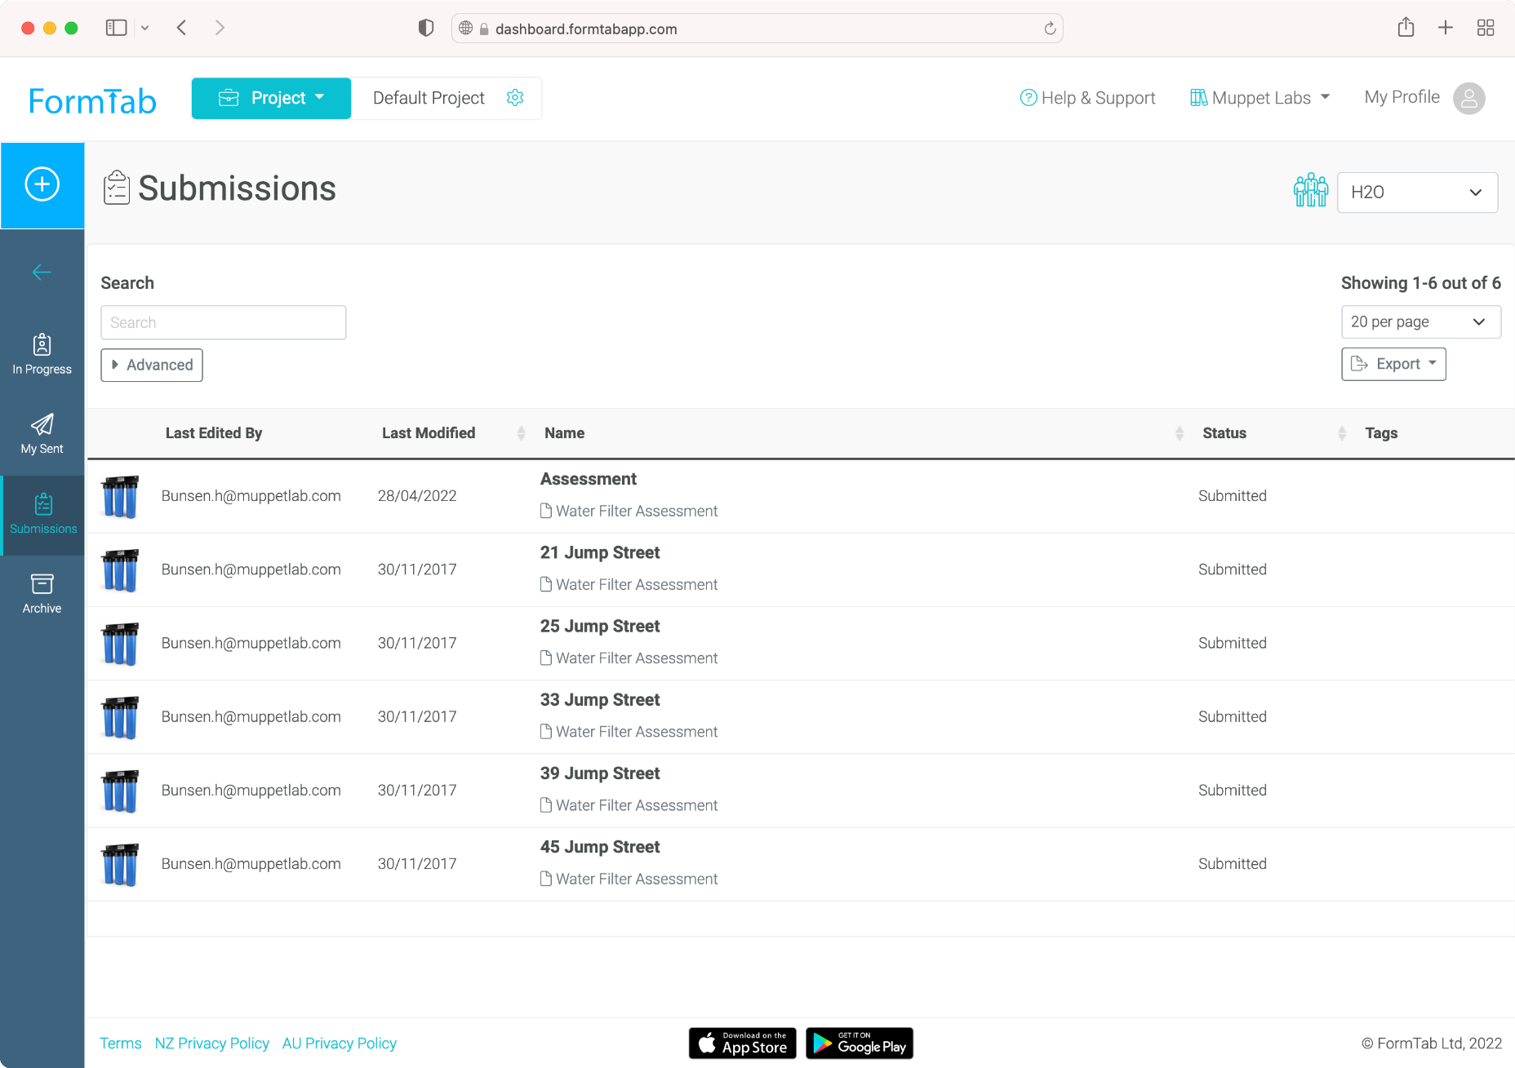Viewport: 1515px width, 1068px height.
Task: Expand the Advanced search options
Action: tap(152, 365)
